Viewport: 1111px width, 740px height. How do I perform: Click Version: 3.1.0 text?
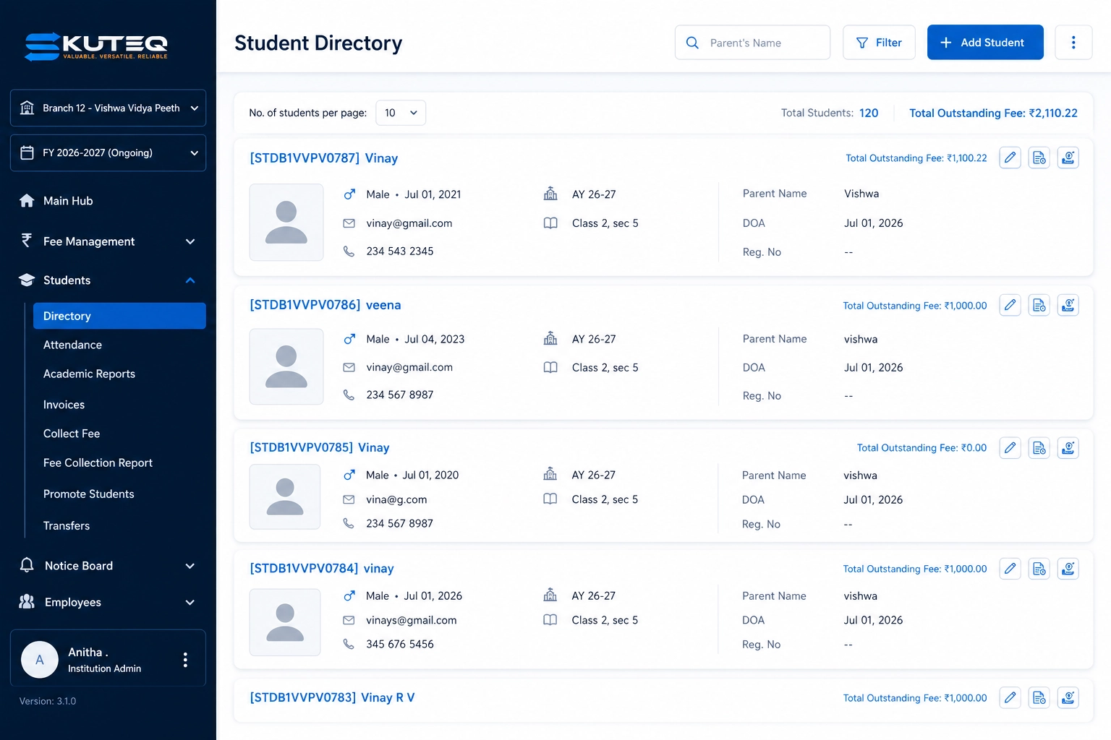(48, 701)
